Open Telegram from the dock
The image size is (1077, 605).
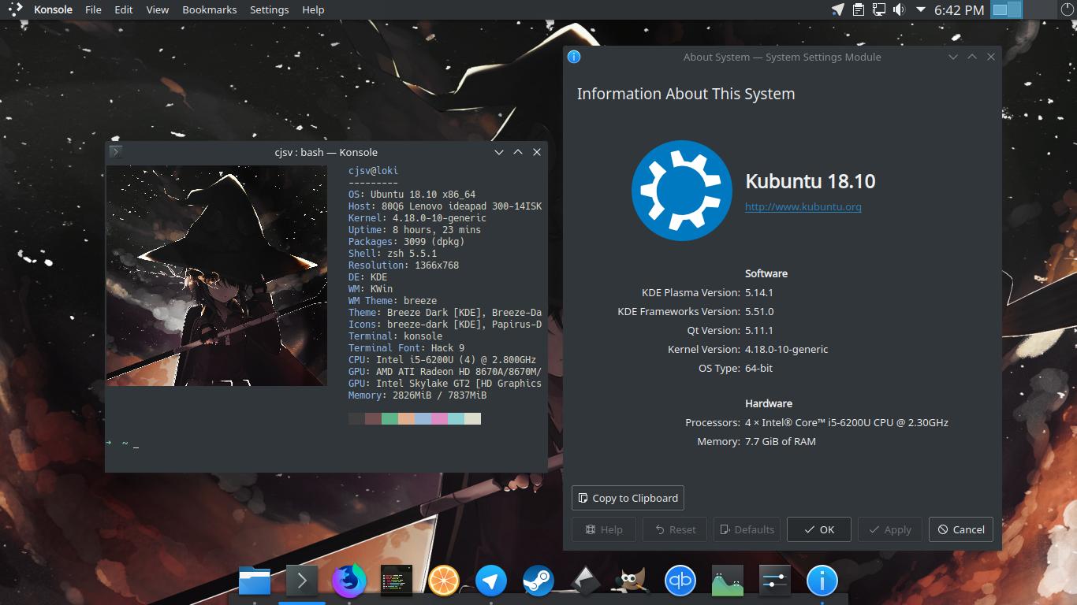tap(490, 581)
